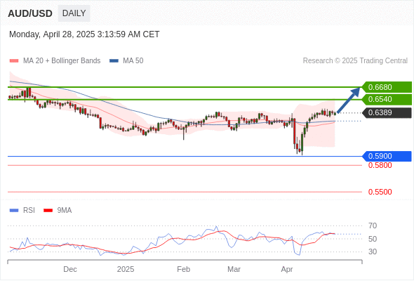Click the RSI blue legend swatch

pyautogui.click(x=14, y=211)
